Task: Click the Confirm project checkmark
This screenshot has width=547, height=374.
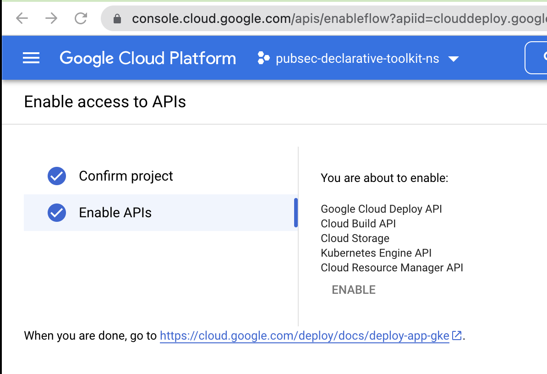Action: pyautogui.click(x=57, y=176)
